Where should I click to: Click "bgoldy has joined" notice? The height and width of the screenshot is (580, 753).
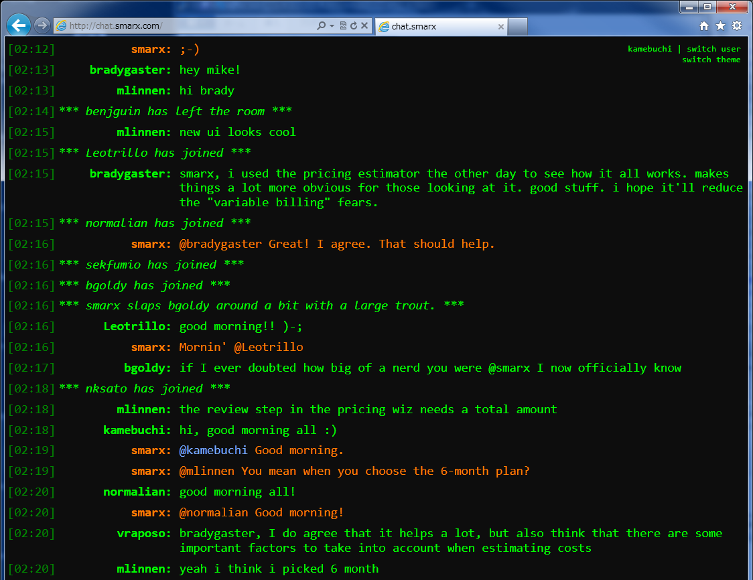pos(144,285)
